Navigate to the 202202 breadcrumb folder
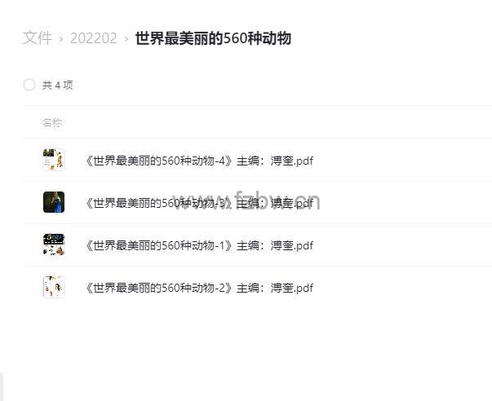The height and width of the screenshot is (401, 492). click(94, 38)
